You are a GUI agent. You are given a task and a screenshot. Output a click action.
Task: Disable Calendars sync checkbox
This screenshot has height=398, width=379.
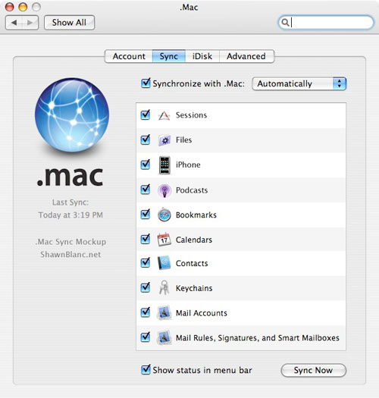pyautogui.click(x=146, y=239)
